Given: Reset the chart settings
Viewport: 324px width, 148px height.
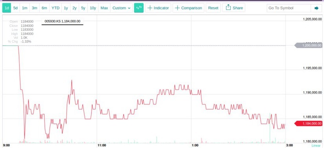Looking at the screenshot, I should point(213,8).
